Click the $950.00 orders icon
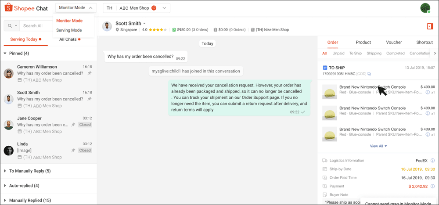 point(174,30)
